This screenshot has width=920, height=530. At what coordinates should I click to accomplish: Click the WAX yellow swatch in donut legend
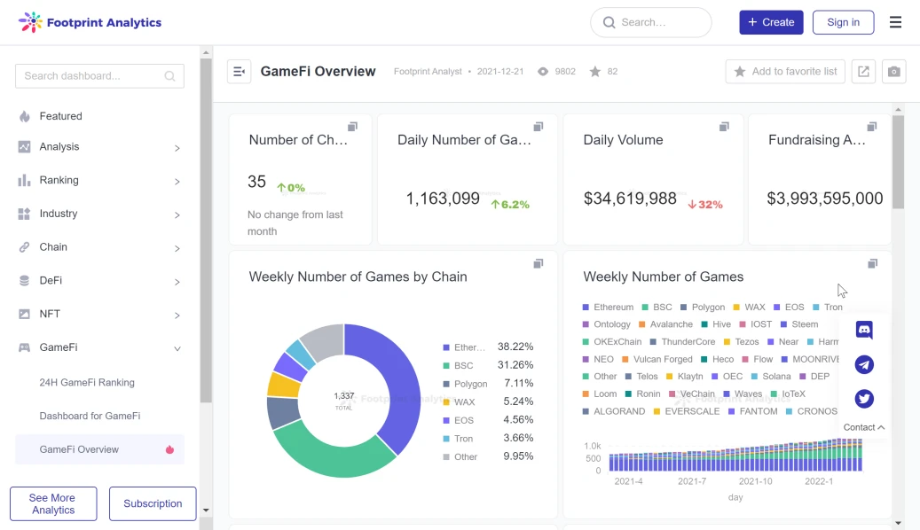[446, 402]
